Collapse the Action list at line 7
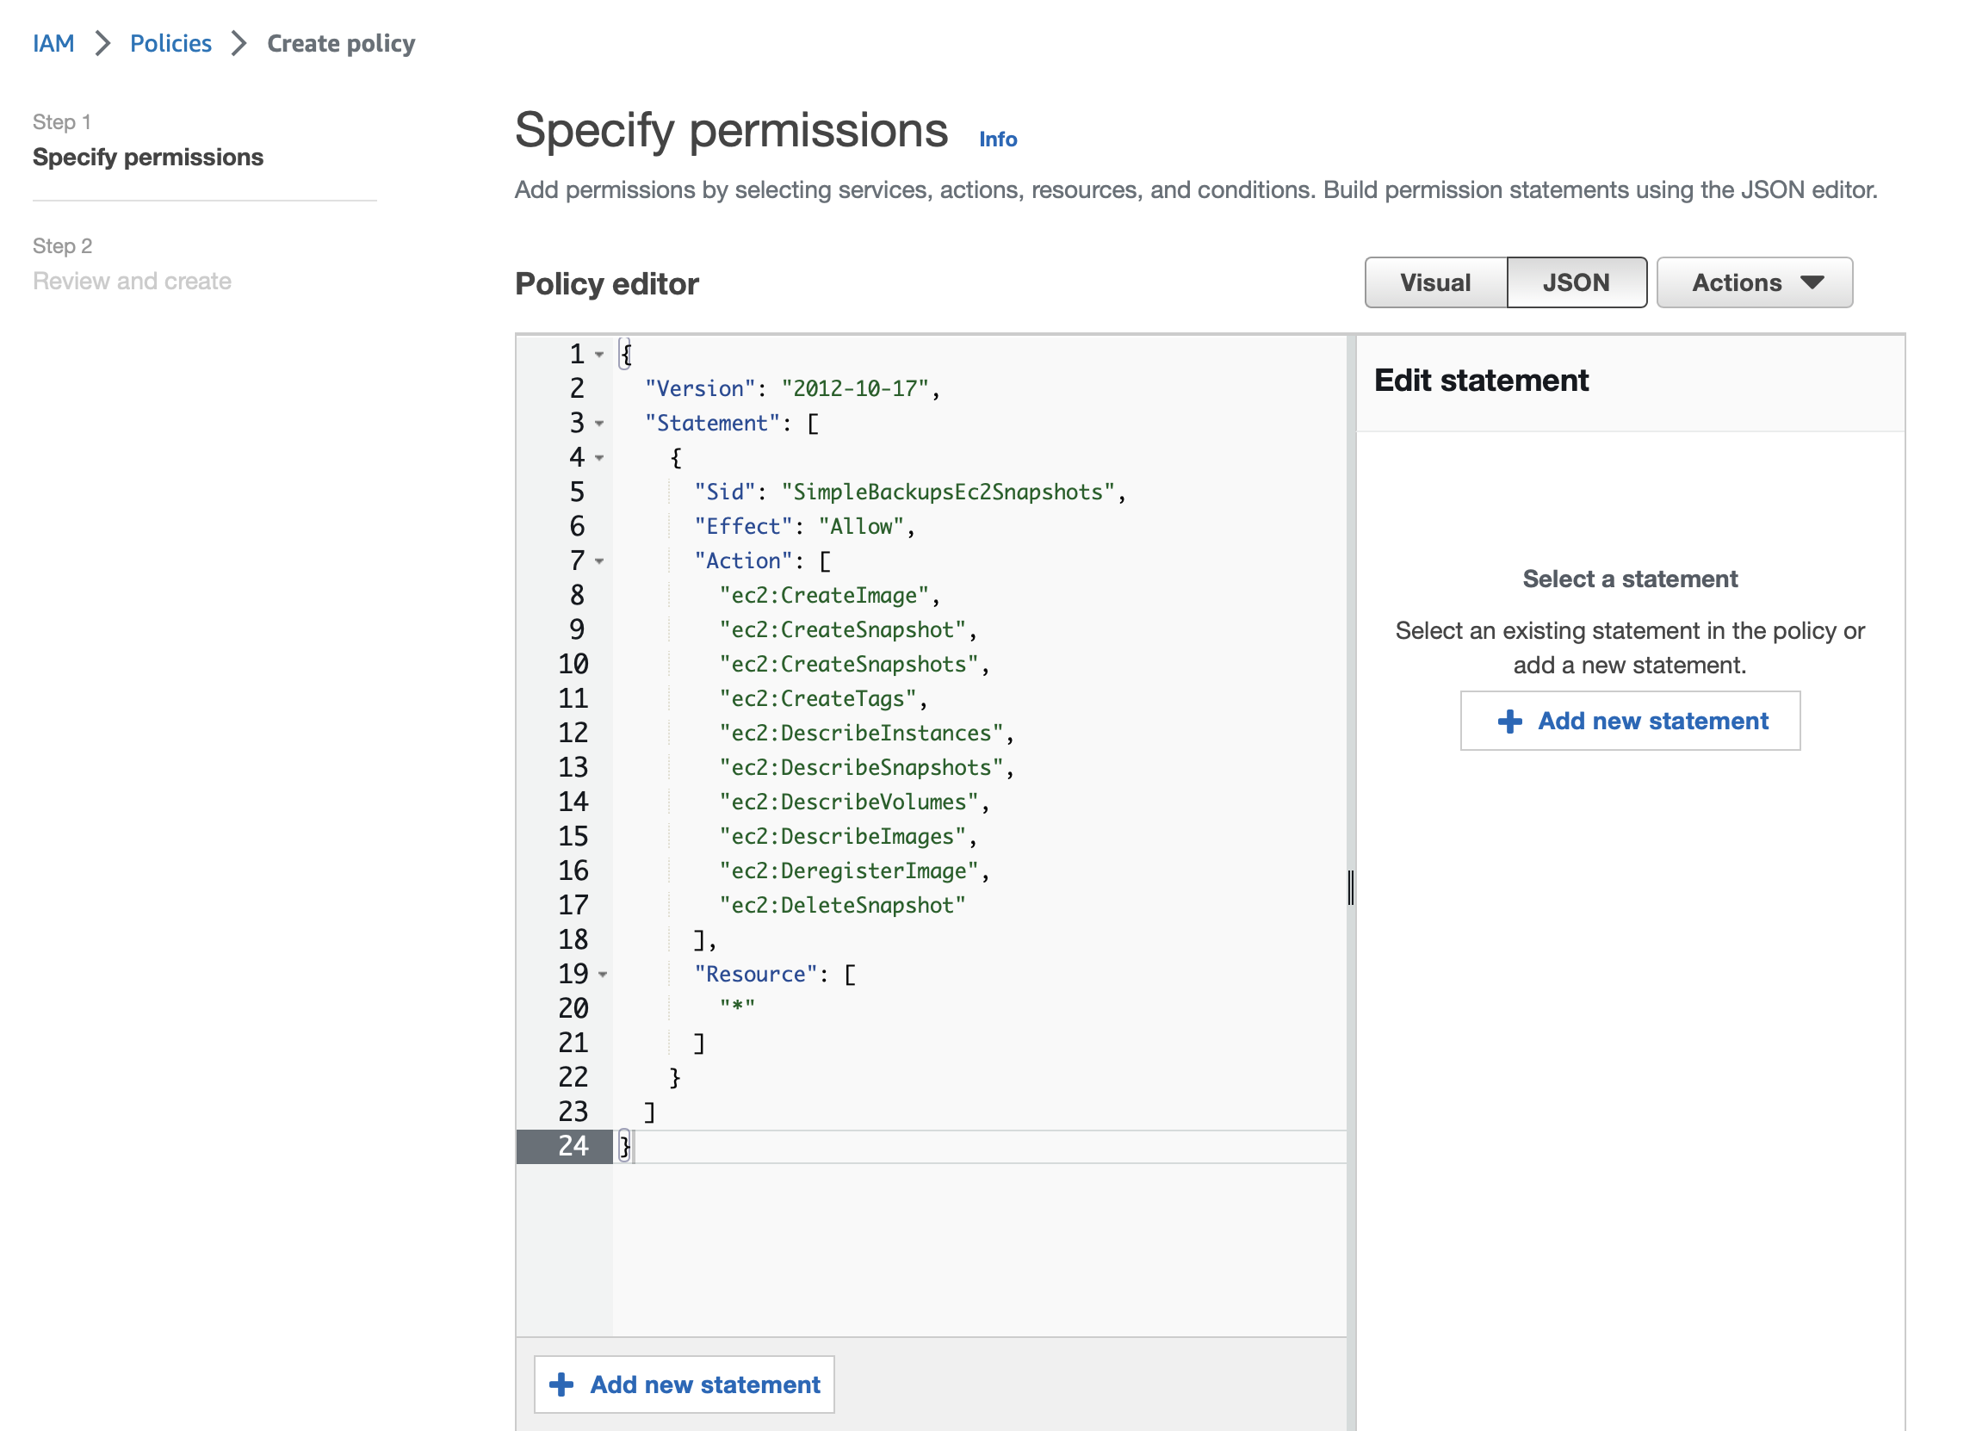 pos(598,563)
